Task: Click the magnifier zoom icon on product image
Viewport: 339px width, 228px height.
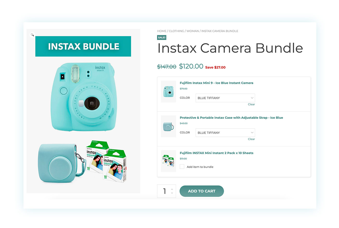Action: [32, 34]
